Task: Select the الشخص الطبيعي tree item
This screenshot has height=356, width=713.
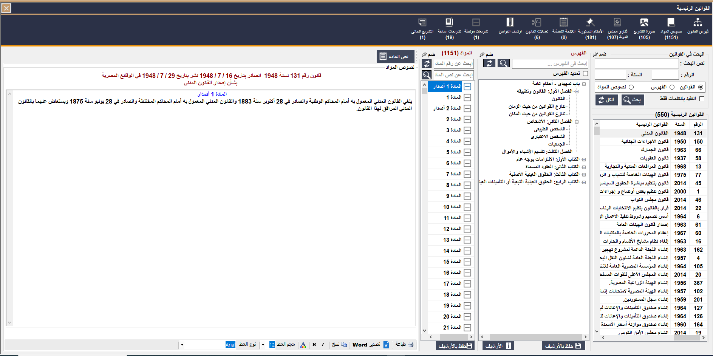Action: [x=550, y=129]
